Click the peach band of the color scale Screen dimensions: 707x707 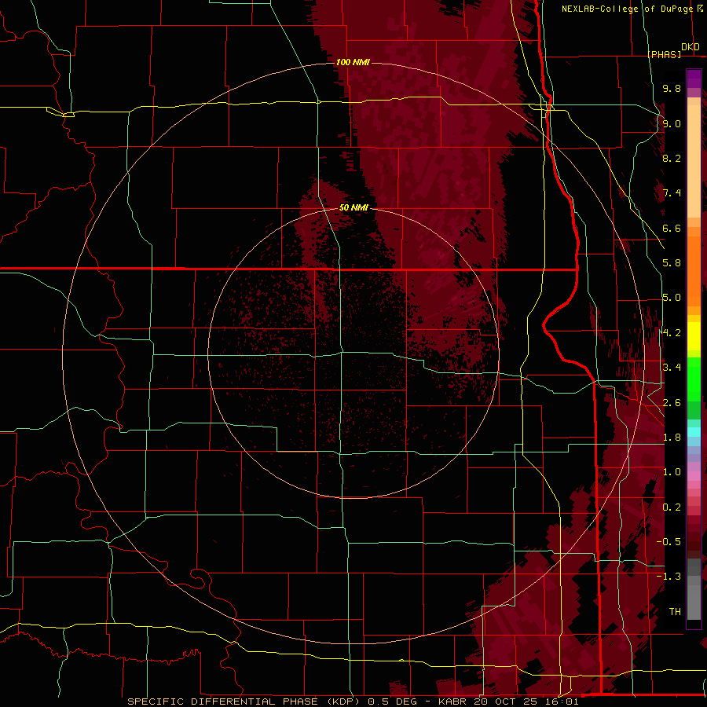click(x=694, y=161)
